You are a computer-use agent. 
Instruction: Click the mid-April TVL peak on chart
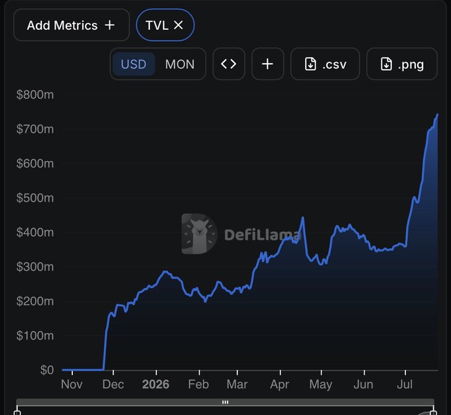click(x=302, y=217)
